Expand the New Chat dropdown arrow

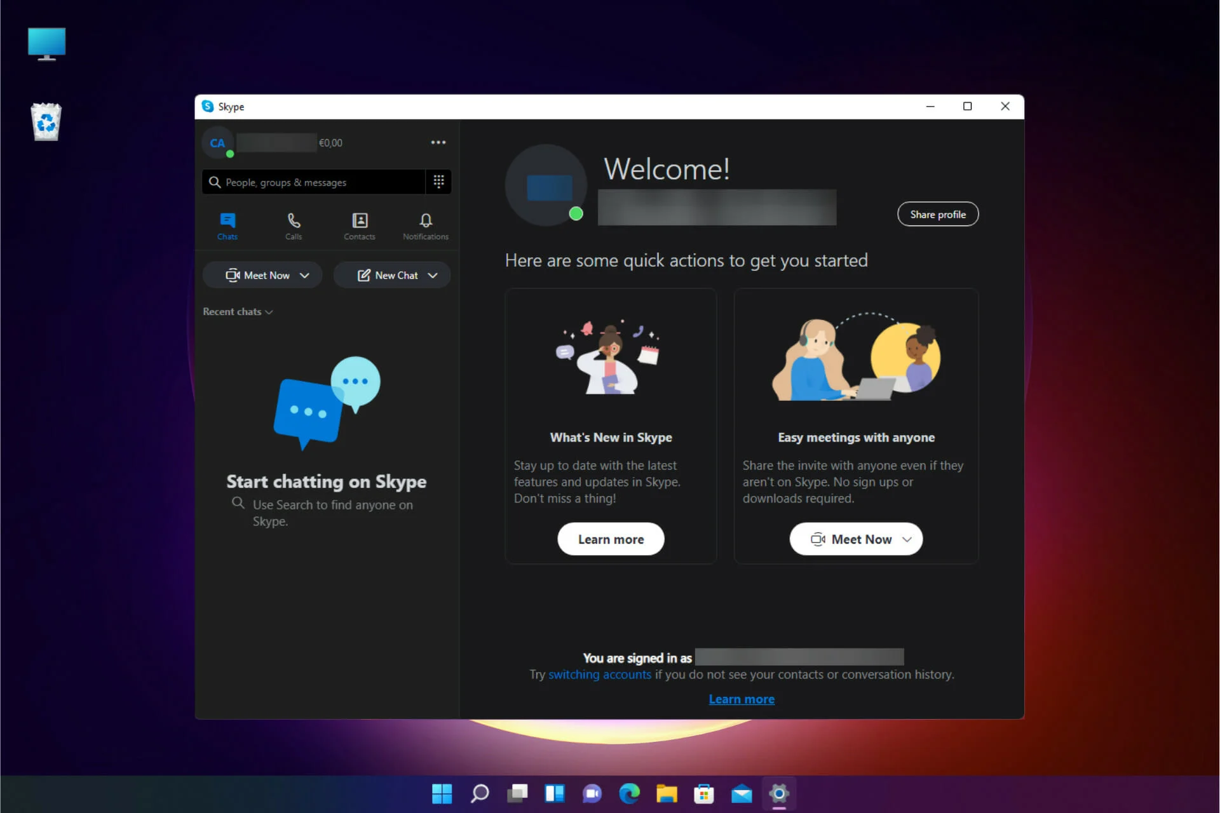(x=433, y=275)
